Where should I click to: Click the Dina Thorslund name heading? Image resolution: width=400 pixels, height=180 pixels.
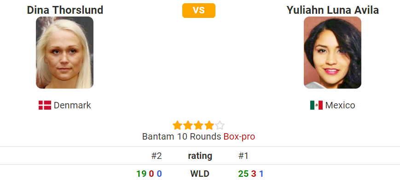65,10
